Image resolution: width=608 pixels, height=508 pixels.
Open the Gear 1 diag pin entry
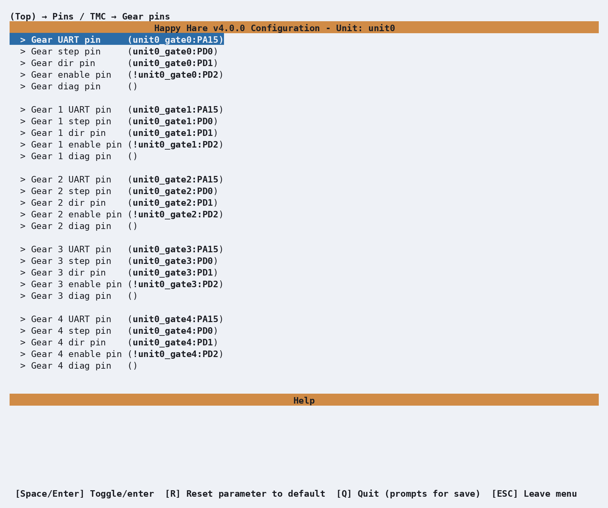79,156
